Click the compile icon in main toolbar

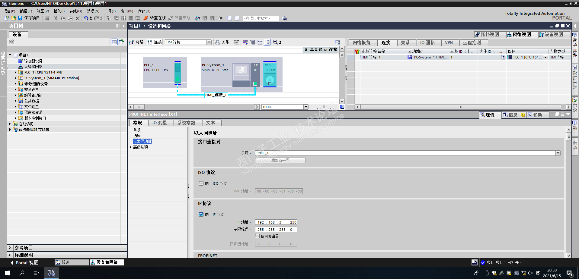(109, 18)
